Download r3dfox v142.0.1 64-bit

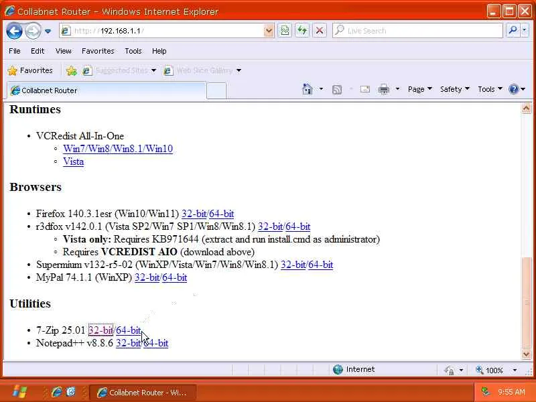[x=298, y=226]
